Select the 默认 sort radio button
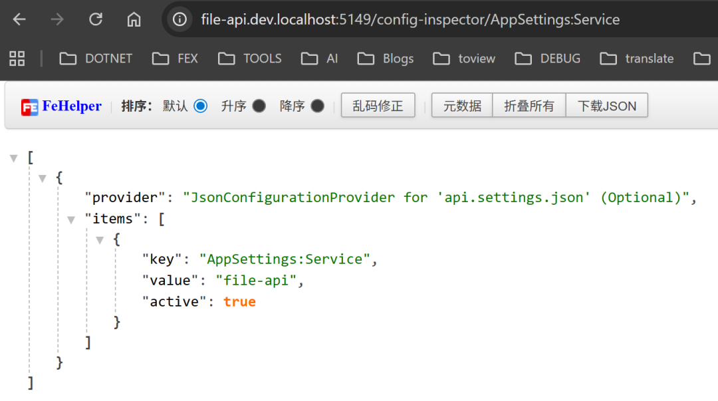 point(201,105)
